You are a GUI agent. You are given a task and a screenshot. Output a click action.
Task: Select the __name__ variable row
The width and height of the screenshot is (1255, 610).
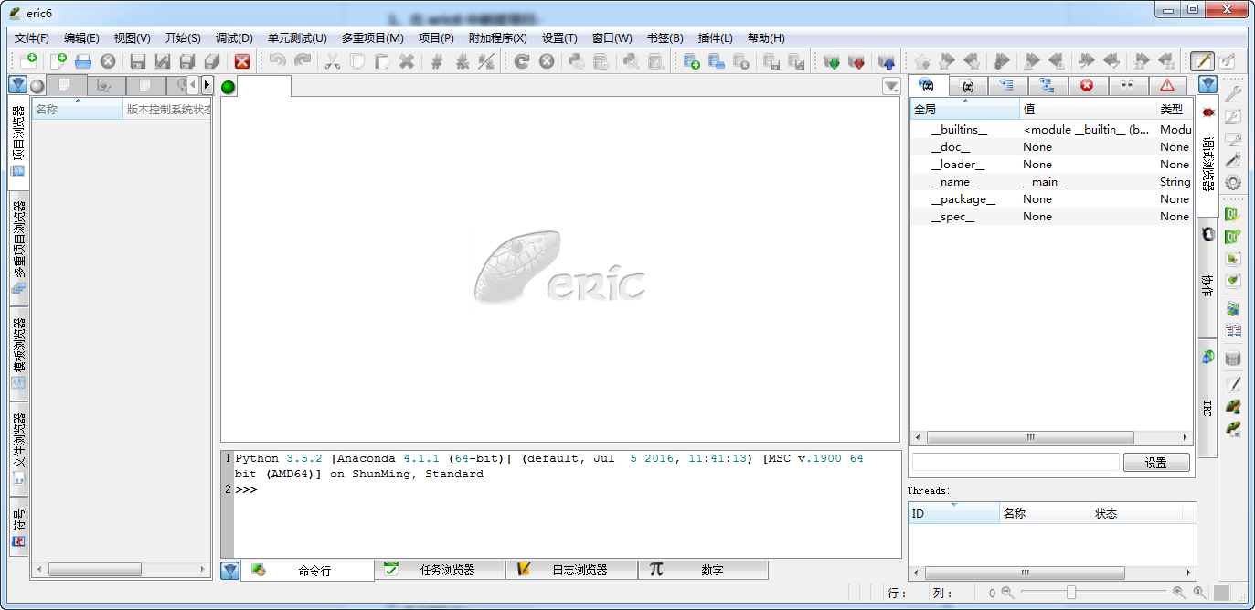pos(1051,182)
